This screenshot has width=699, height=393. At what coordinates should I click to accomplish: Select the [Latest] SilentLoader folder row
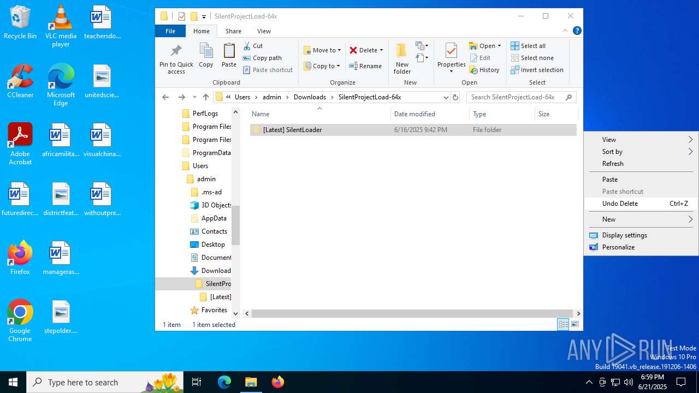coord(413,130)
